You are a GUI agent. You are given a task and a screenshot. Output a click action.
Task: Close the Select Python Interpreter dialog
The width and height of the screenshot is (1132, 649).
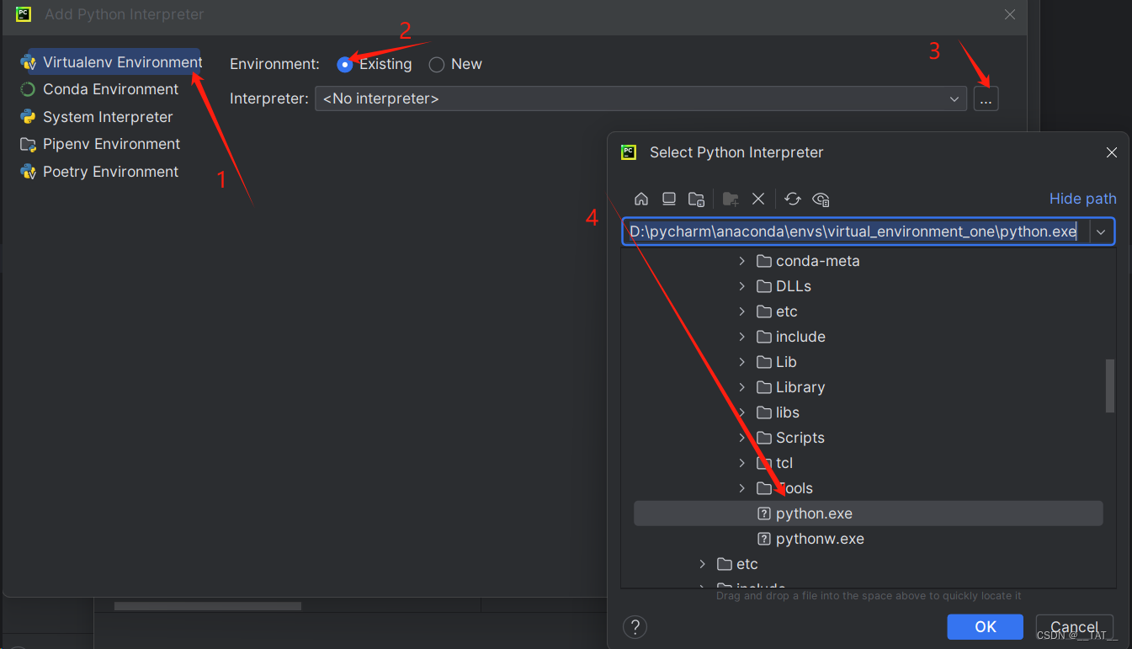click(x=1111, y=153)
